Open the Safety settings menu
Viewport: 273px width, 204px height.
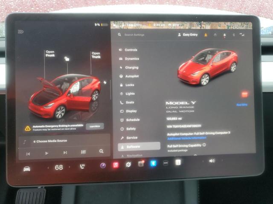[128, 129]
